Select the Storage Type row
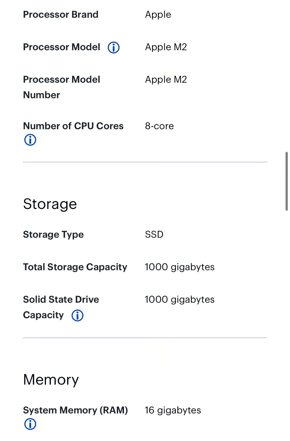This screenshot has width=290, height=441. point(53,235)
